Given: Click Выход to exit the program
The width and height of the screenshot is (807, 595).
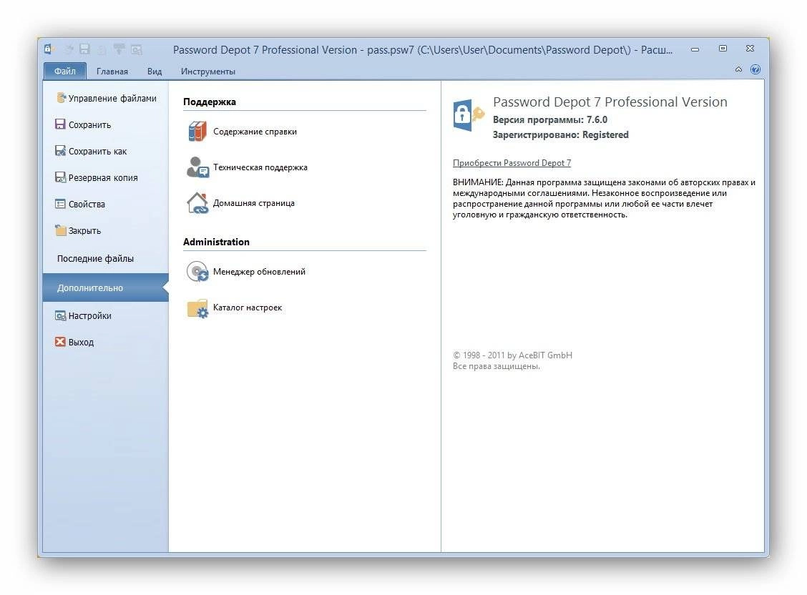Looking at the screenshot, I should 74,342.
